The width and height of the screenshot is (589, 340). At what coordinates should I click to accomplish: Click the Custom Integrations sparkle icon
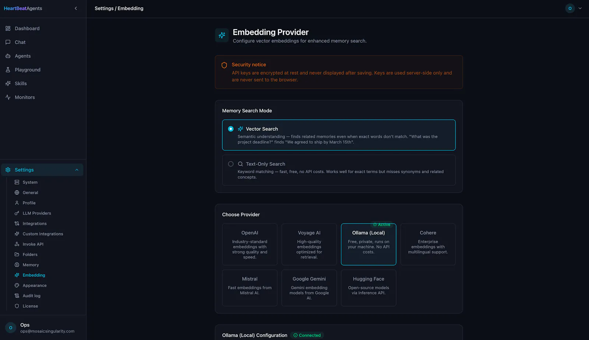17,234
